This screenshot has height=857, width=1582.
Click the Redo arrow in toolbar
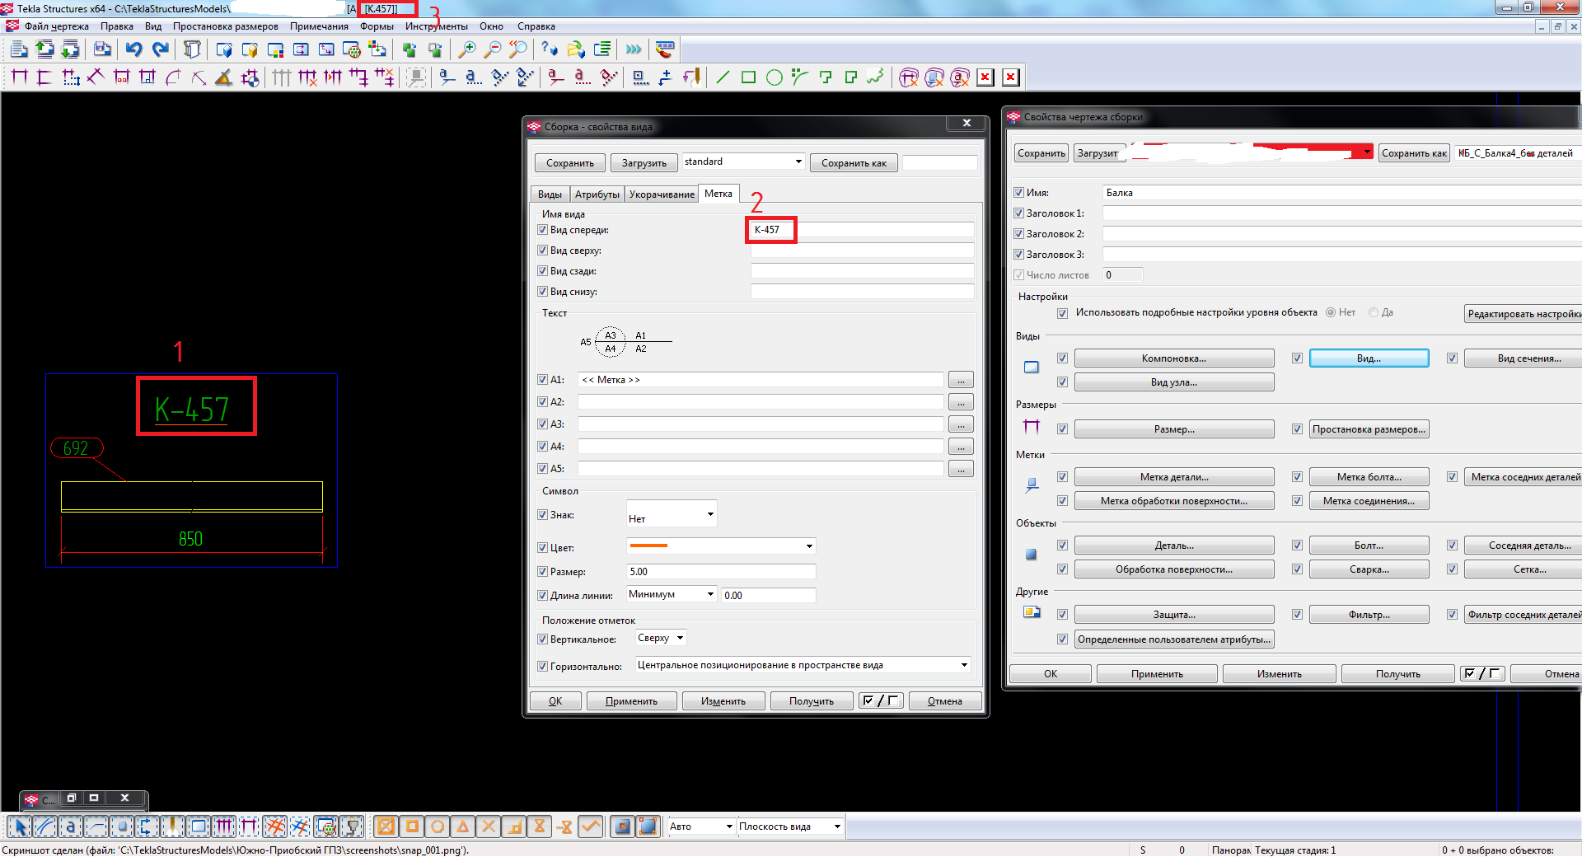pyautogui.click(x=161, y=49)
